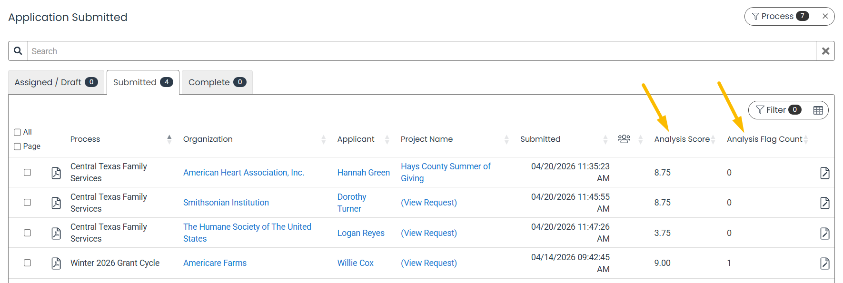Switch to the Assigned / Draft tab
Screen dimensions: 843x283
pyautogui.click(x=56, y=82)
